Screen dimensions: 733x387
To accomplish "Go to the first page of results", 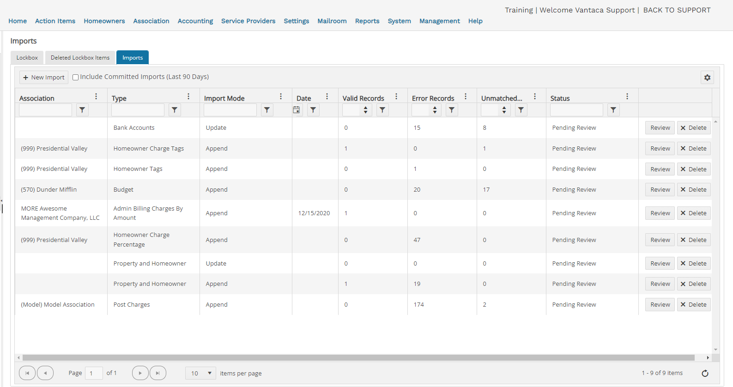I will 27,373.
